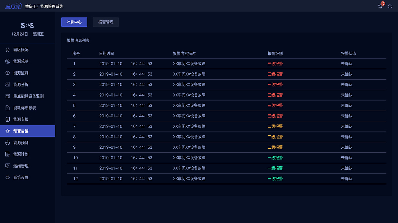Screen dimensions: 398x223
Task: Click the 蓝月亮 logo
Action: [13, 6]
